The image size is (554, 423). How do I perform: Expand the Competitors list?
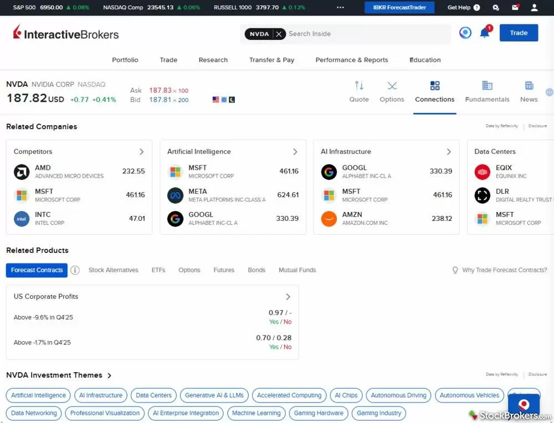tap(142, 151)
